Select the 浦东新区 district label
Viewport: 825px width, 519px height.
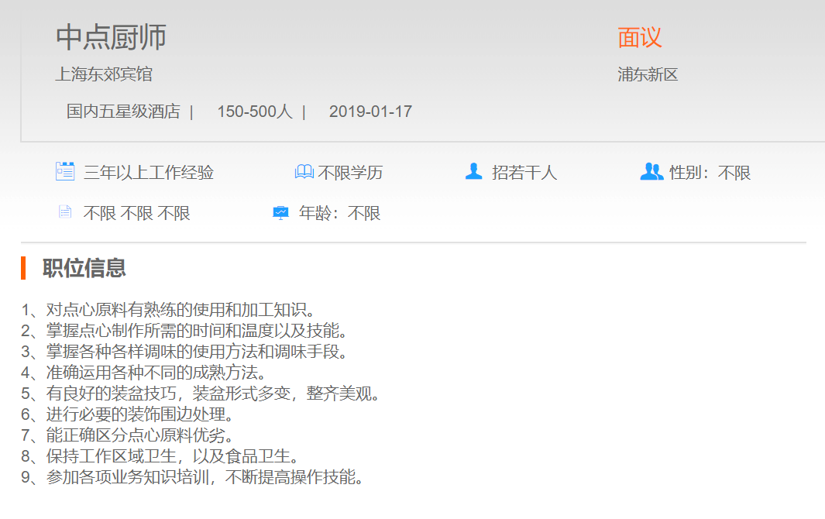coord(648,74)
